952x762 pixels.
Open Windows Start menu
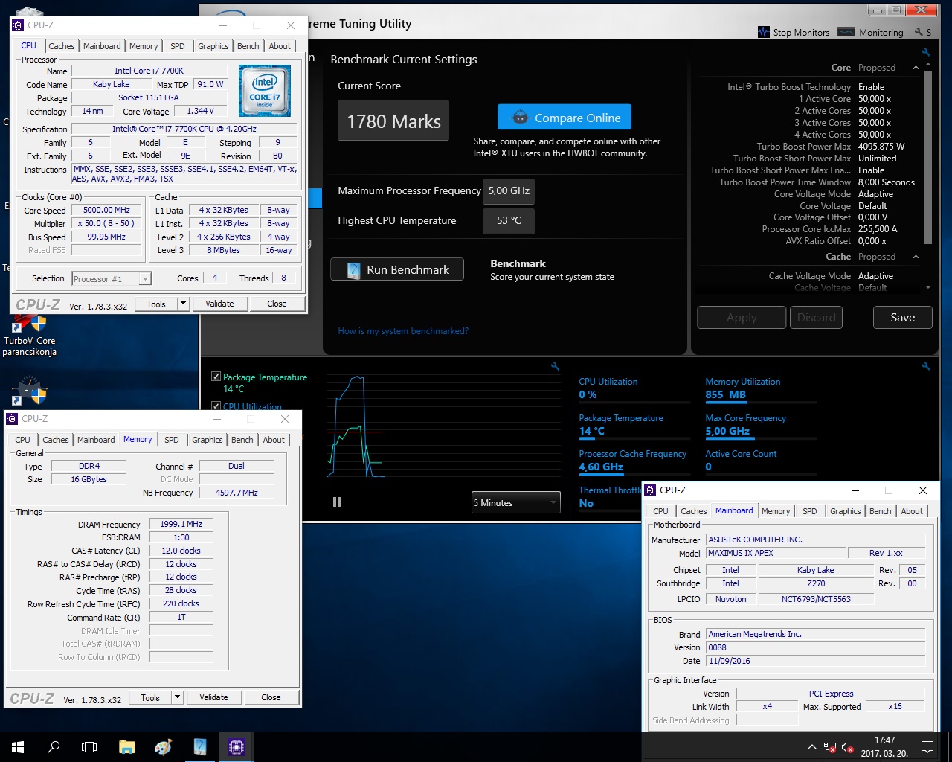(x=18, y=746)
